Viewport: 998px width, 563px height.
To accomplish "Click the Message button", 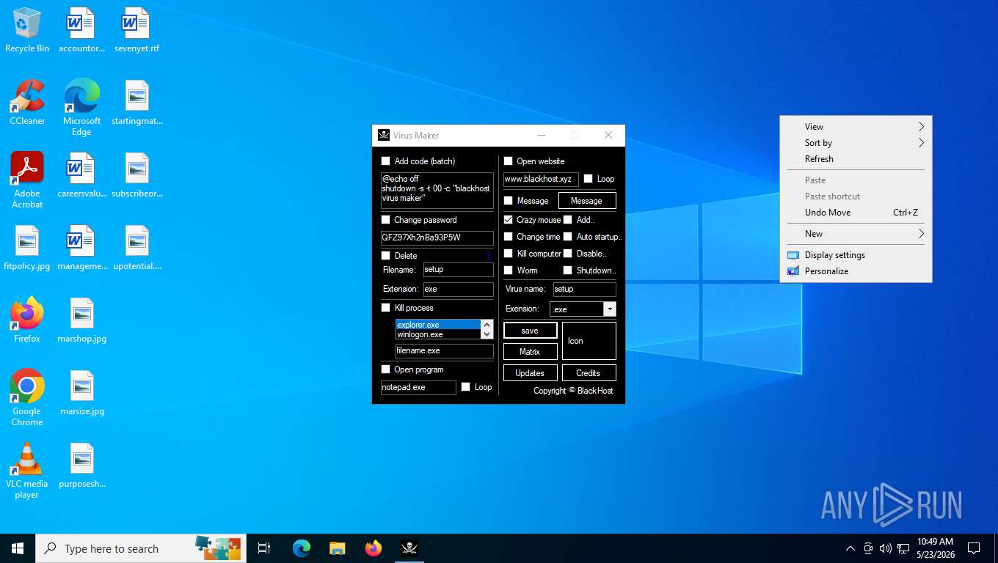I will click(587, 201).
